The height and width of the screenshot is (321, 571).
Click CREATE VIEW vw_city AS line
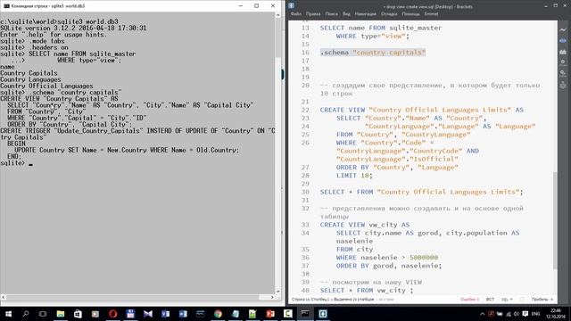pyautogui.click(x=365, y=225)
